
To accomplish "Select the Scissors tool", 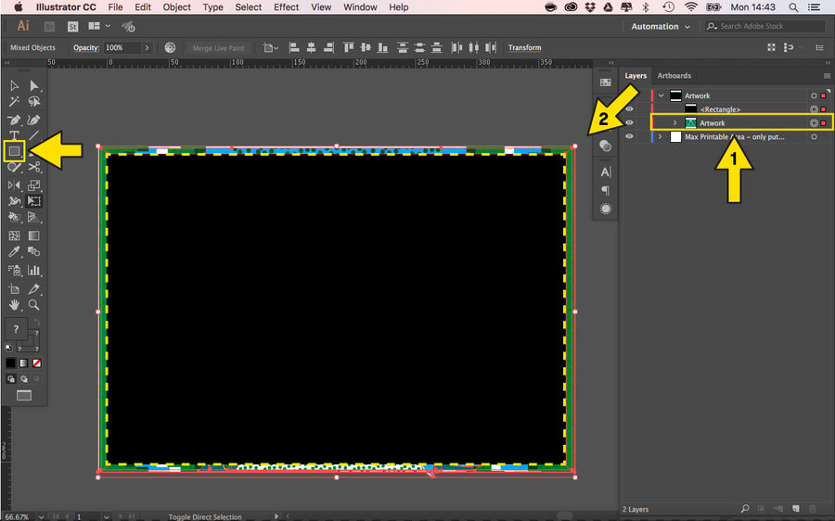I will point(34,167).
